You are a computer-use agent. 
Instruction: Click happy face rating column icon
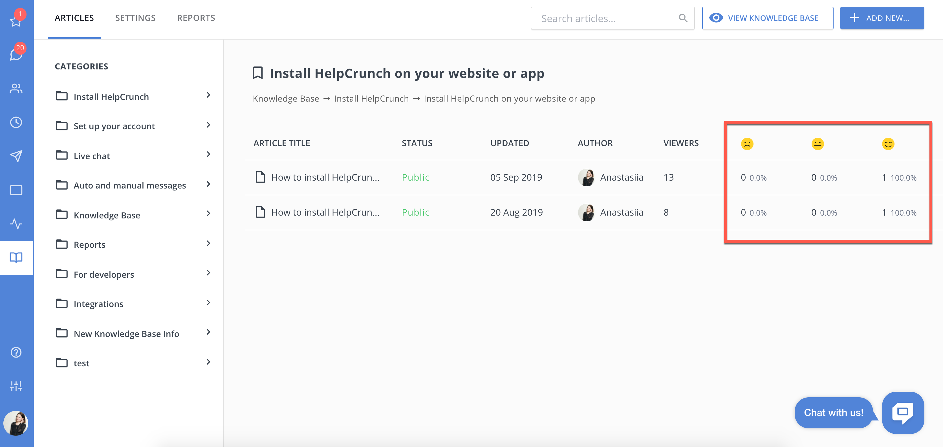click(x=888, y=144)
